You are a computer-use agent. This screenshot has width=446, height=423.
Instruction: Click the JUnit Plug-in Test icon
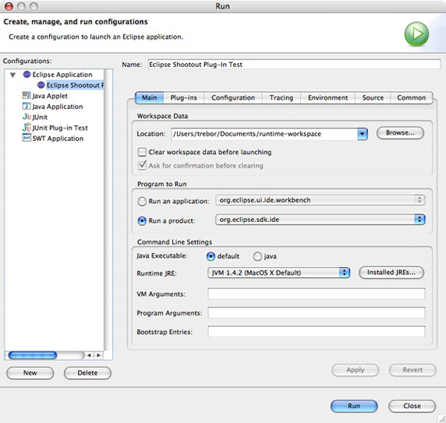point(27,127)
